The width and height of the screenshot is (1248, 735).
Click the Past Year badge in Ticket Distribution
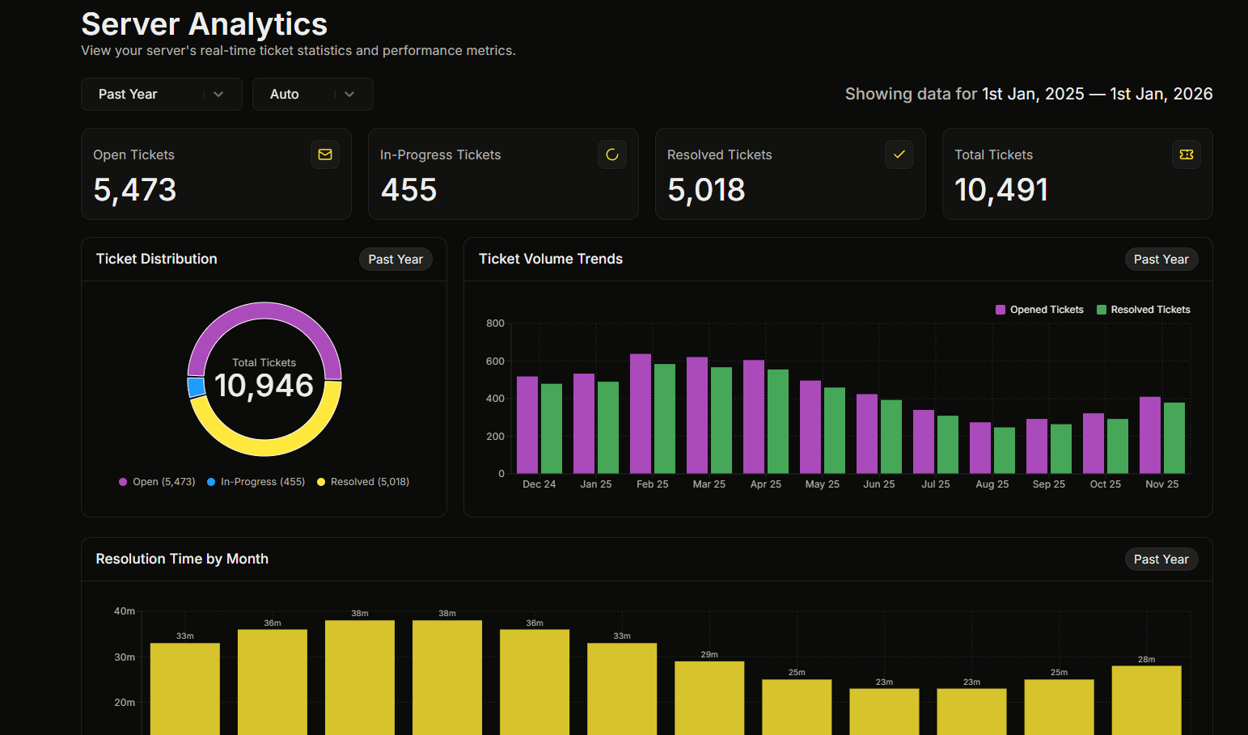pyautogui.click(x=396, y=260)
